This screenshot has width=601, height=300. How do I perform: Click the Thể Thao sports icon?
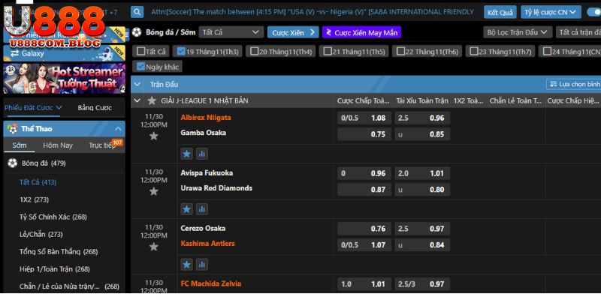click(13, 129)
